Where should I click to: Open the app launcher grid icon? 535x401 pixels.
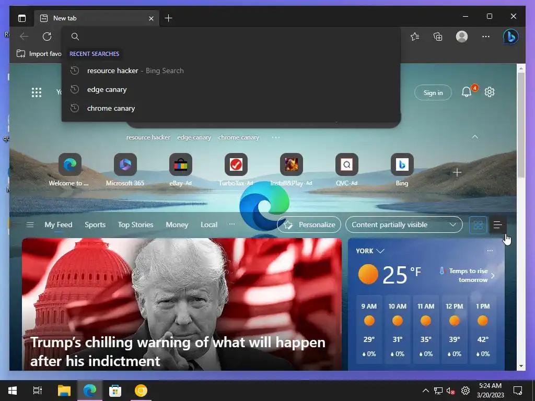[37, 92]
